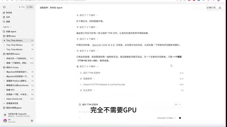
Task: Open the 我的泥巴claws folder
Action: (x=11, y=54)
